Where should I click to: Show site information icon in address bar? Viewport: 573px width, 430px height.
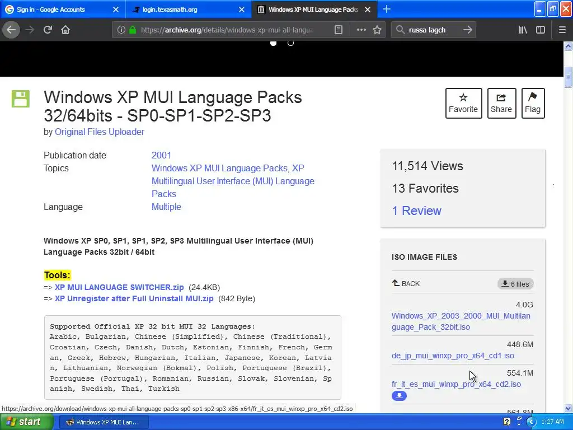[121, 30]
